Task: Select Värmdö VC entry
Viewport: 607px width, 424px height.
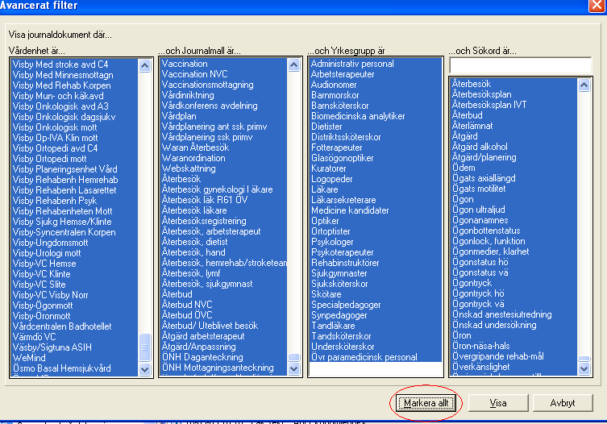Action: (x=34, y=336)
